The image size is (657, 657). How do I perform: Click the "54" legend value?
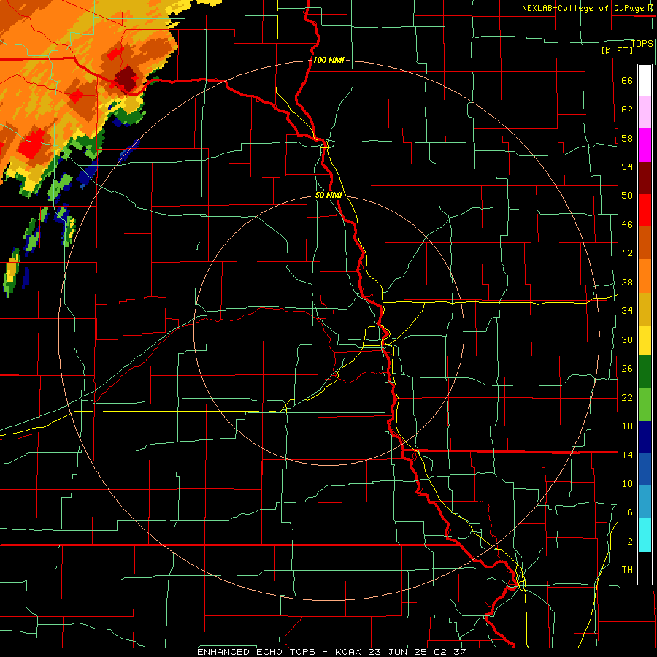[x=627, y=166]
